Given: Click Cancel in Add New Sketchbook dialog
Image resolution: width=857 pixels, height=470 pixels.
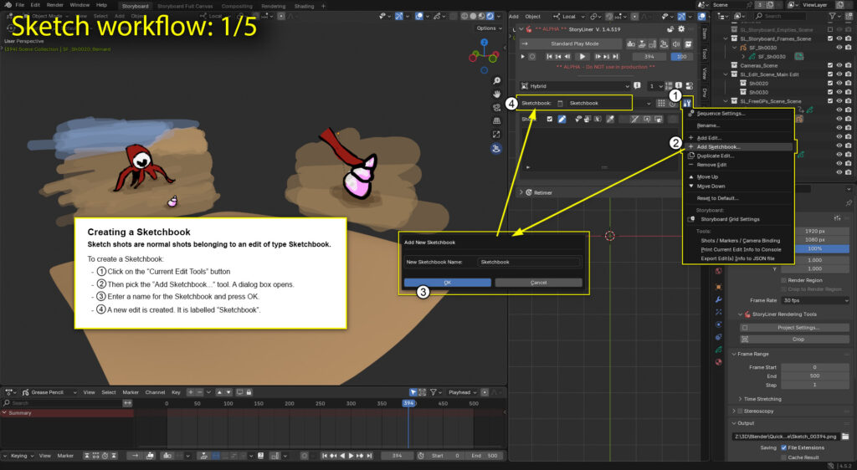Looking at the screenshot, I should pyautogui.click(x=538, y=283).
